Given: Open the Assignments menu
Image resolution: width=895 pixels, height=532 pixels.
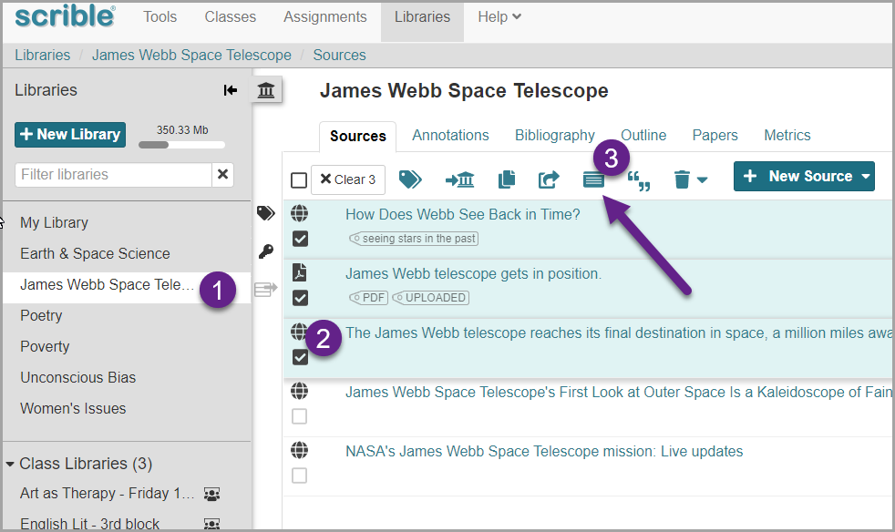Looking at the screenshot, I should [x=324, y=17].
